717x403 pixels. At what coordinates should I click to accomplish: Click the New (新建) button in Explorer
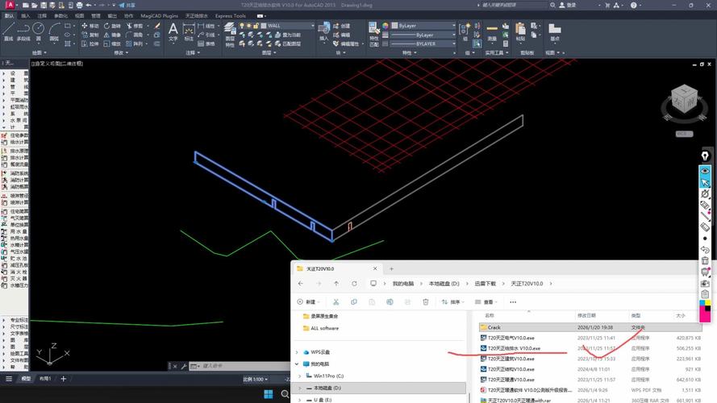click(309, 302)
